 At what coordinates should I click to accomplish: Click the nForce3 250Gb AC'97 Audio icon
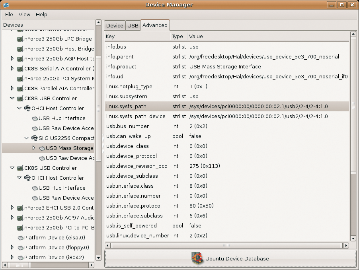(20, 218)
